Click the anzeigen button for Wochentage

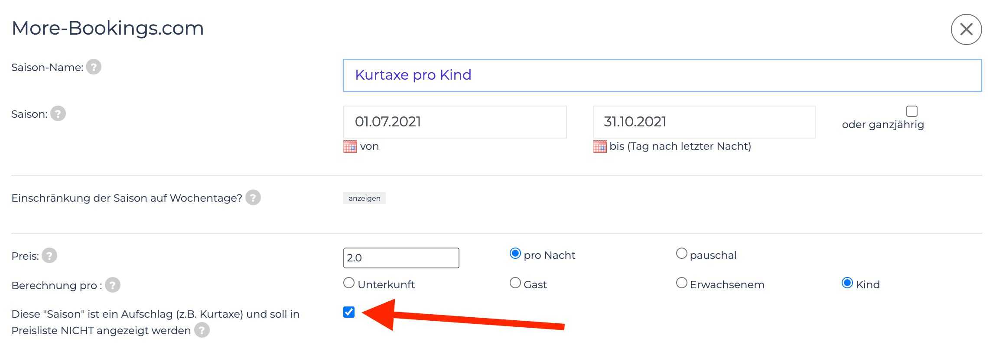(x=365, y=198)
